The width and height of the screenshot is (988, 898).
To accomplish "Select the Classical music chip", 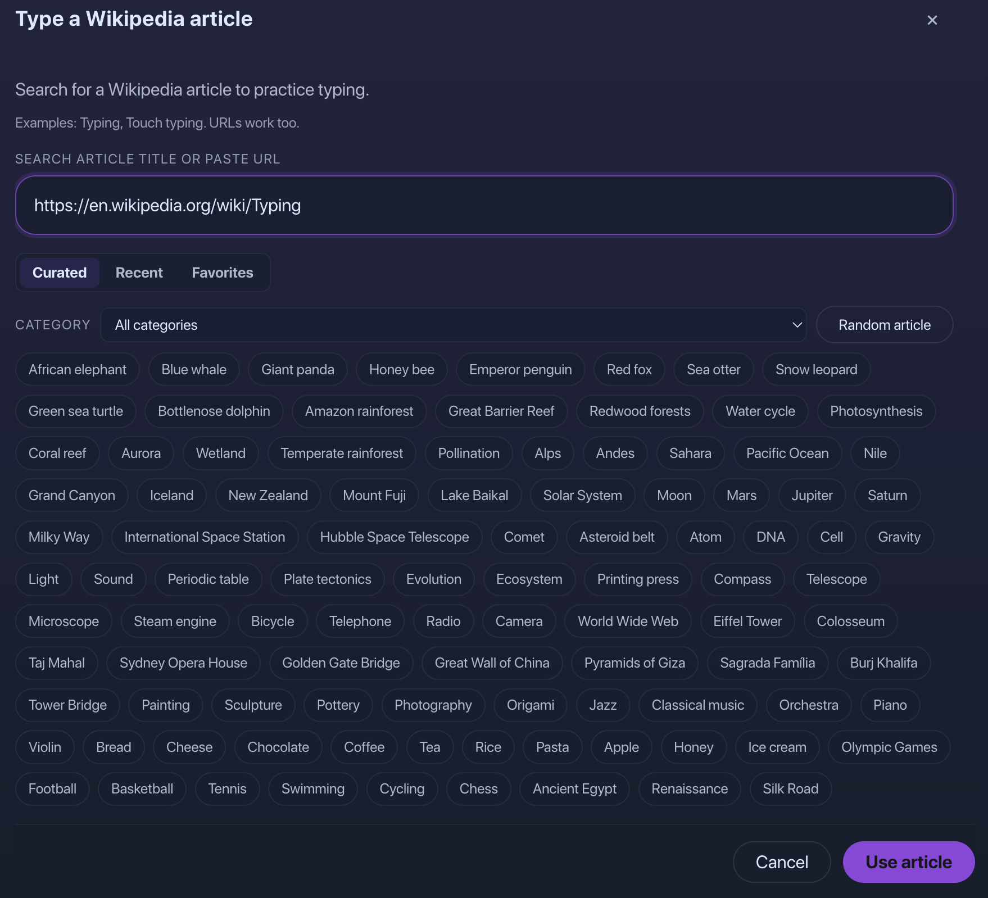I will [697, 705].
